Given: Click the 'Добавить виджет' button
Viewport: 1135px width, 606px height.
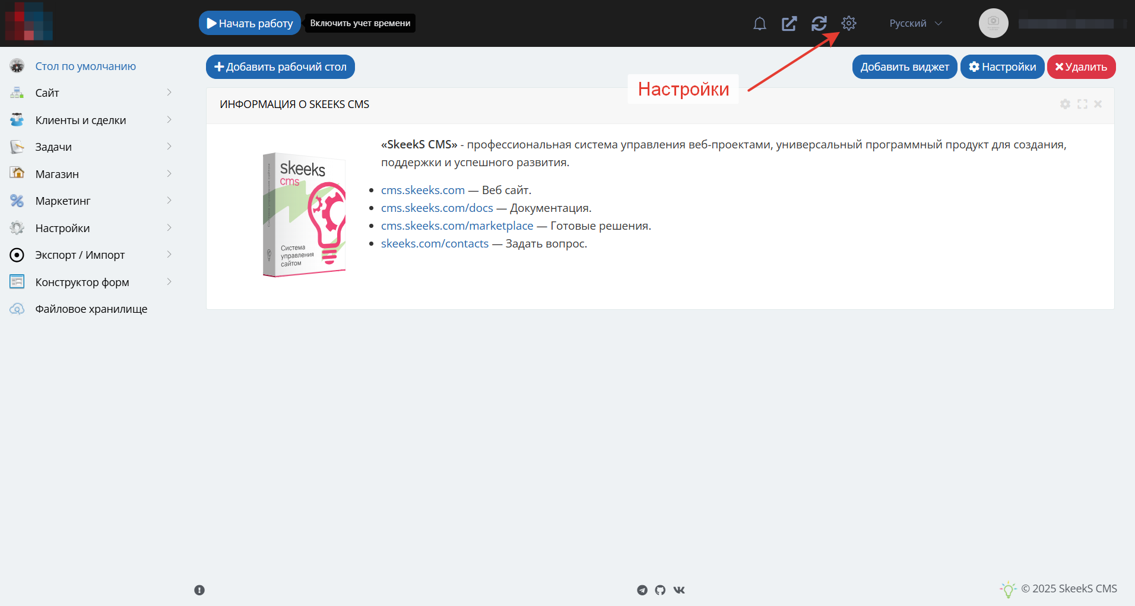Looking at the screenshot, I should click(905, 66).
